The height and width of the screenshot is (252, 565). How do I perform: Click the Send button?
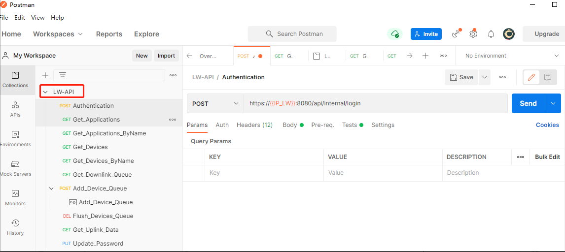tap(529, 103)
